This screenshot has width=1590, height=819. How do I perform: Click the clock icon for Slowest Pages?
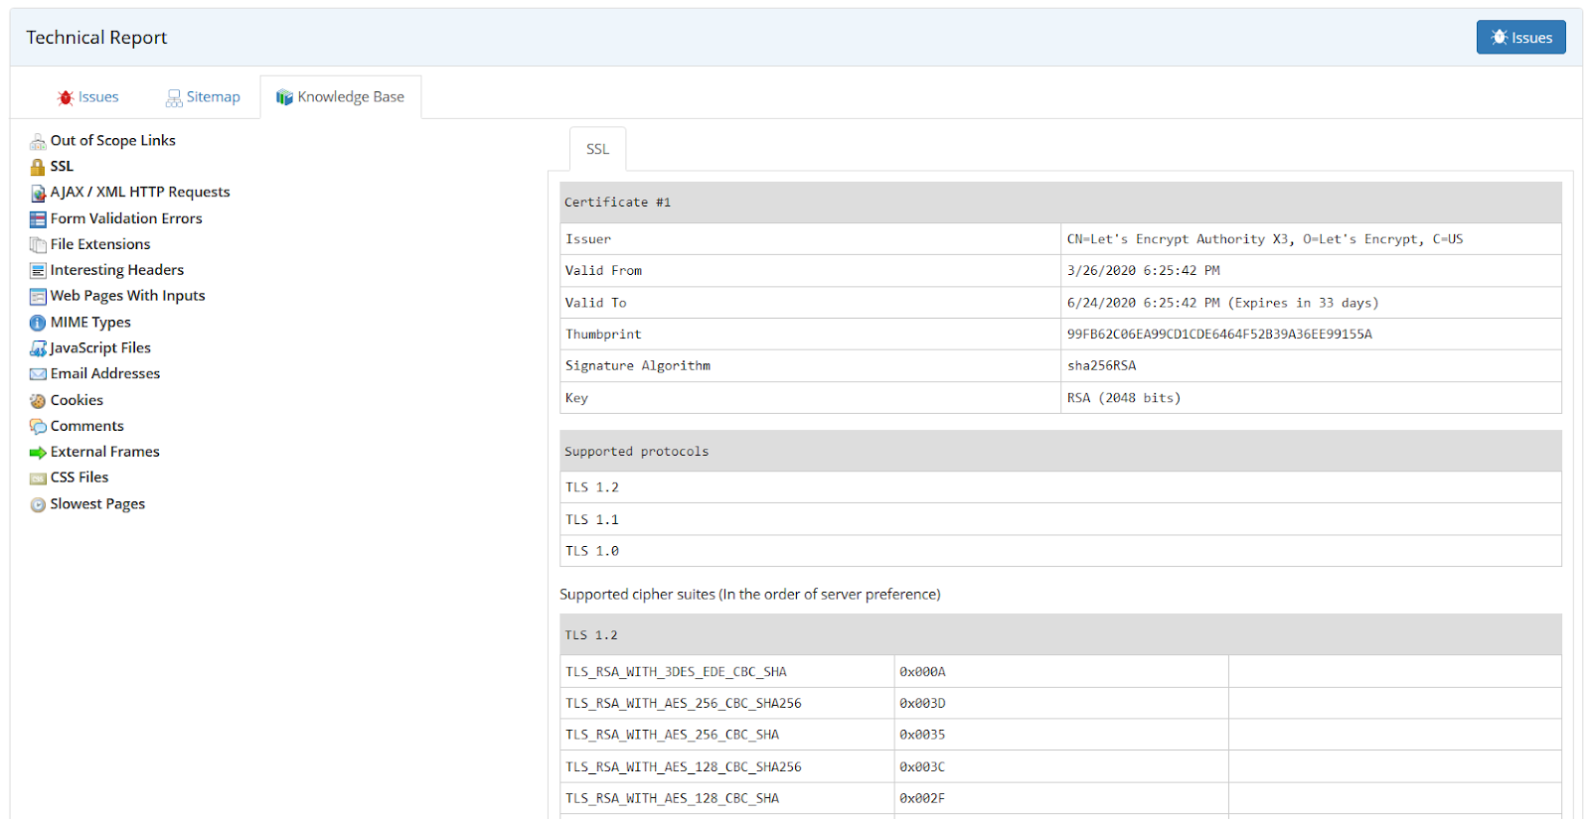pos(38,504)
